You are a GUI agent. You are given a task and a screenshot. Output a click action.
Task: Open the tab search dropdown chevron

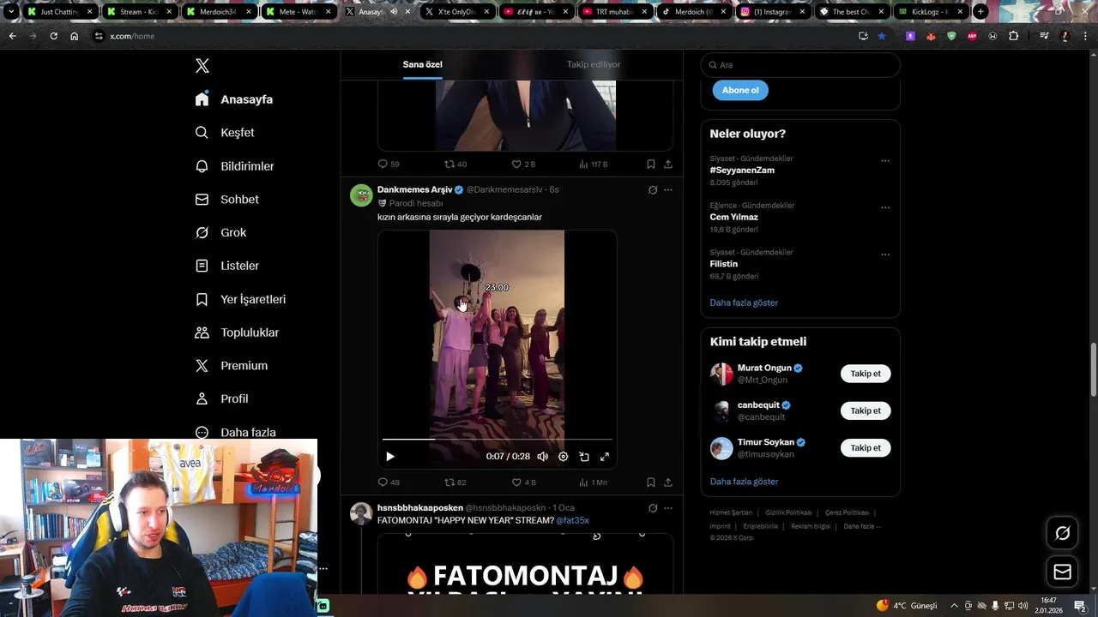(10, 12)
